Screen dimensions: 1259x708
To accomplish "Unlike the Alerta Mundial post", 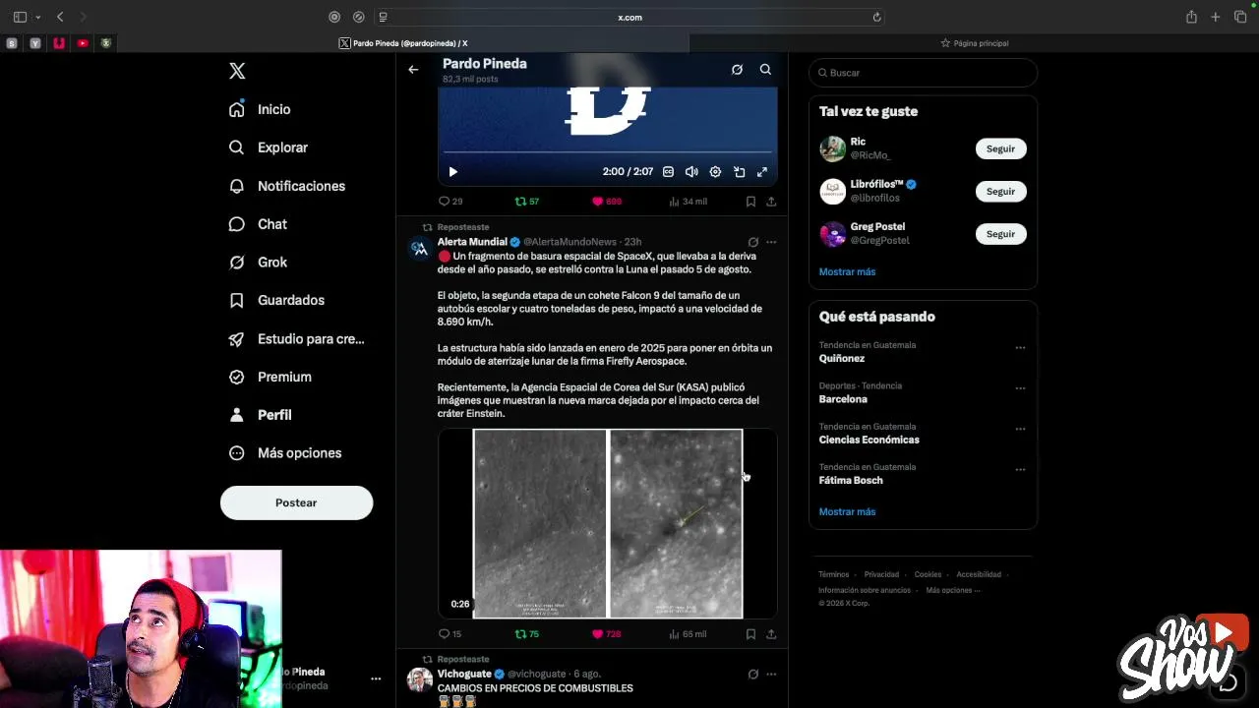I will point(606,634).
